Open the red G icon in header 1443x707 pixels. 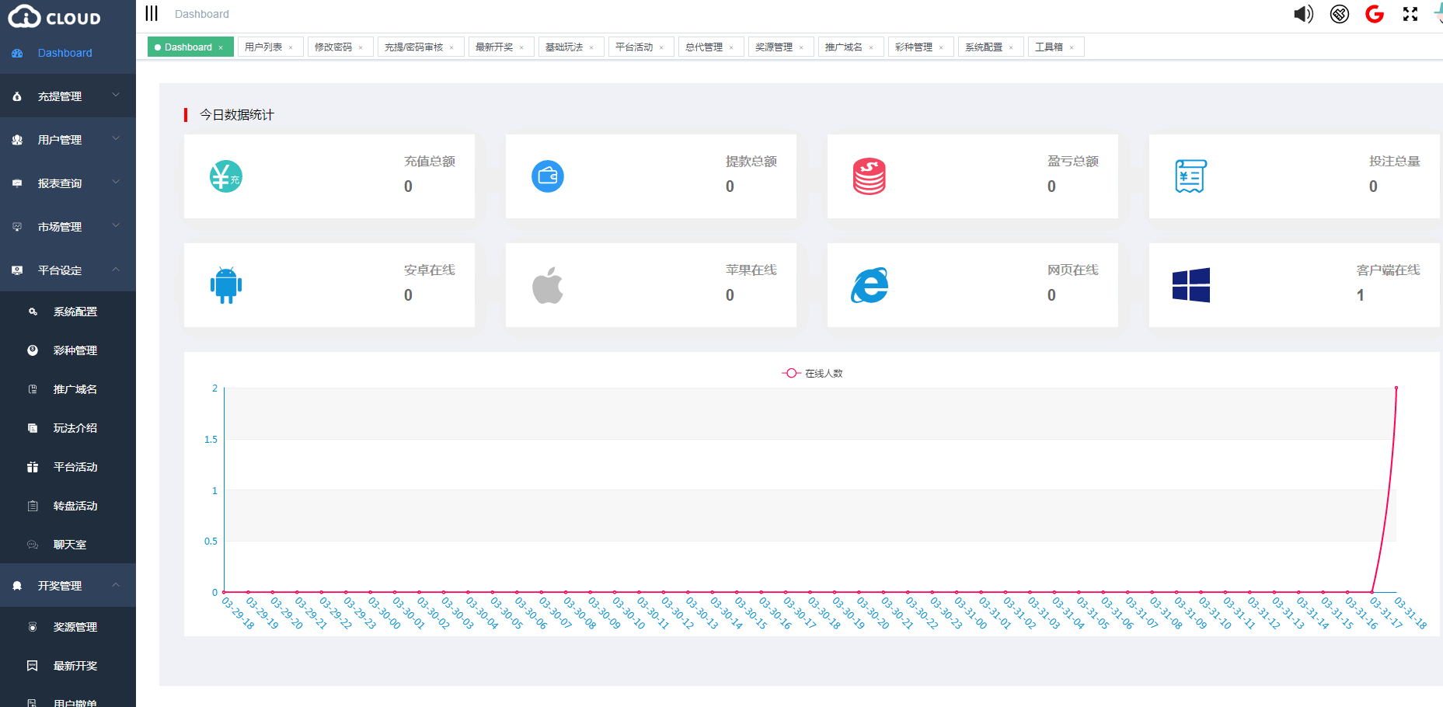1375,14
